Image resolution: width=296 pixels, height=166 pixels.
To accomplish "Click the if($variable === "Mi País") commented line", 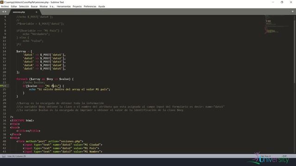I will click(x=39, y=31).
